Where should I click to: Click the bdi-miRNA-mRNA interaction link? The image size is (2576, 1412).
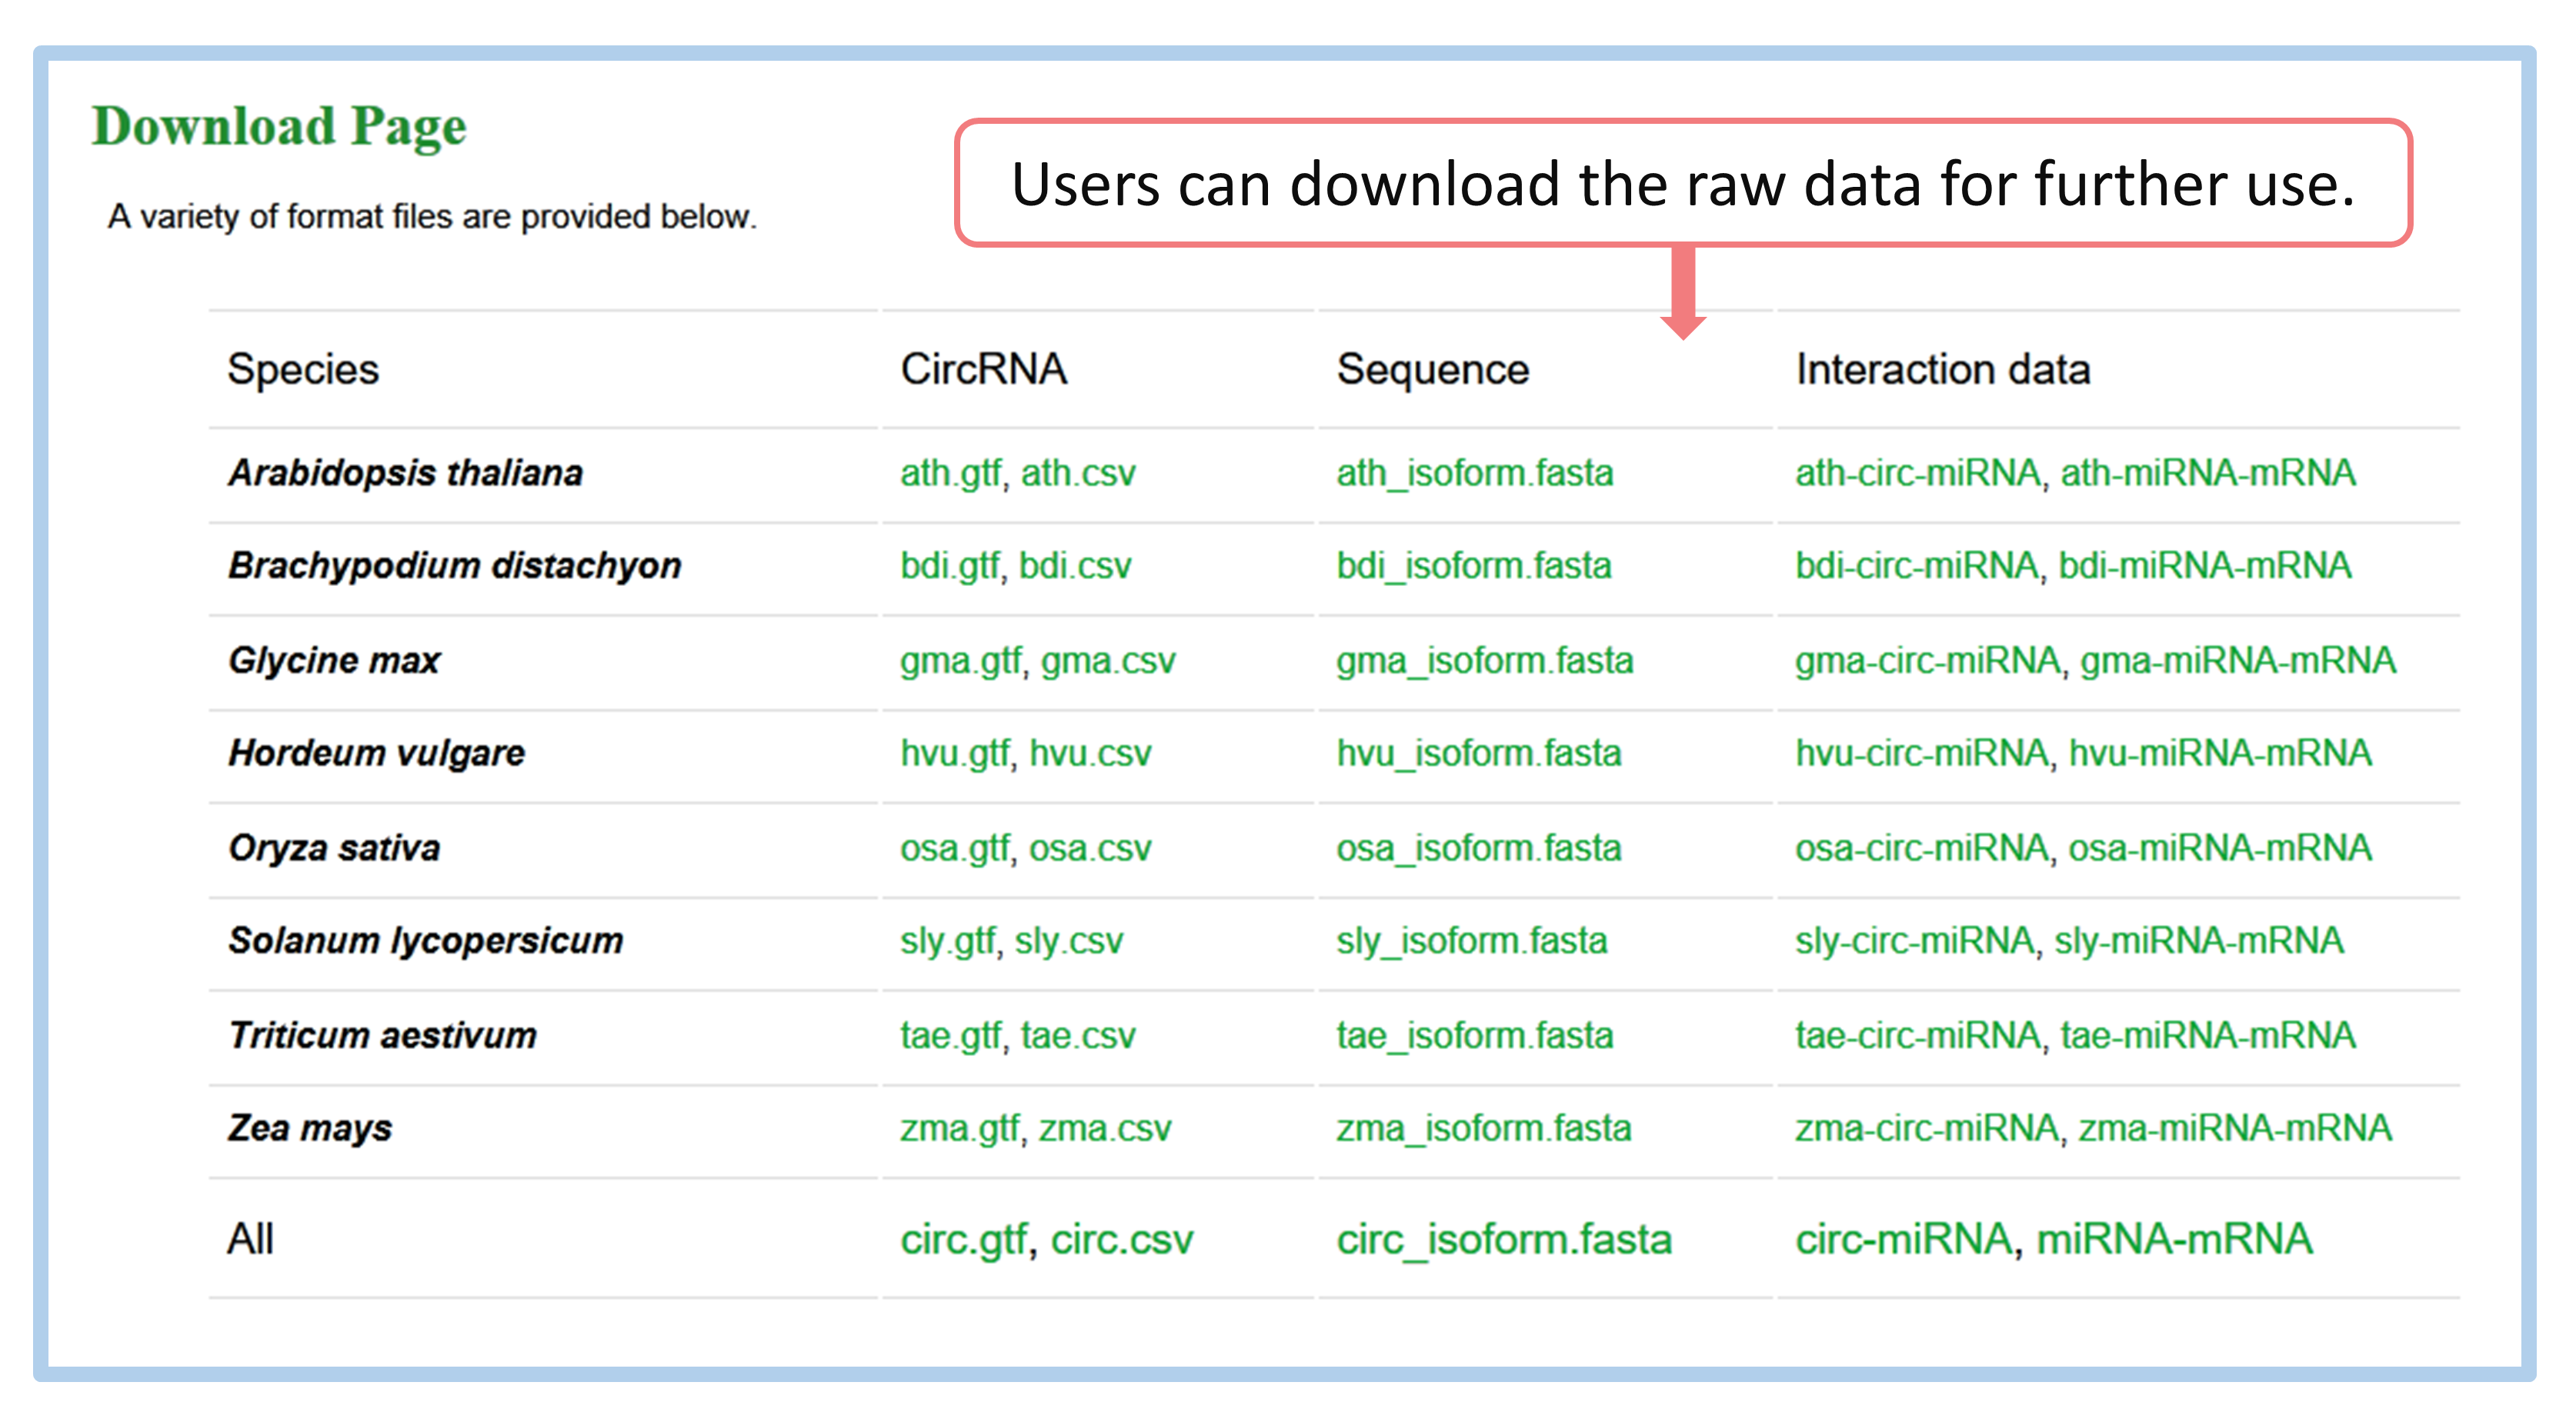(2204, 565)
